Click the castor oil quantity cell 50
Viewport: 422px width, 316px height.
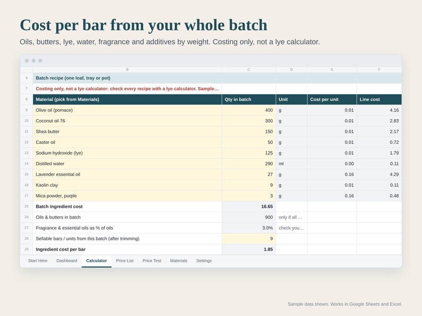pos(249,142)
